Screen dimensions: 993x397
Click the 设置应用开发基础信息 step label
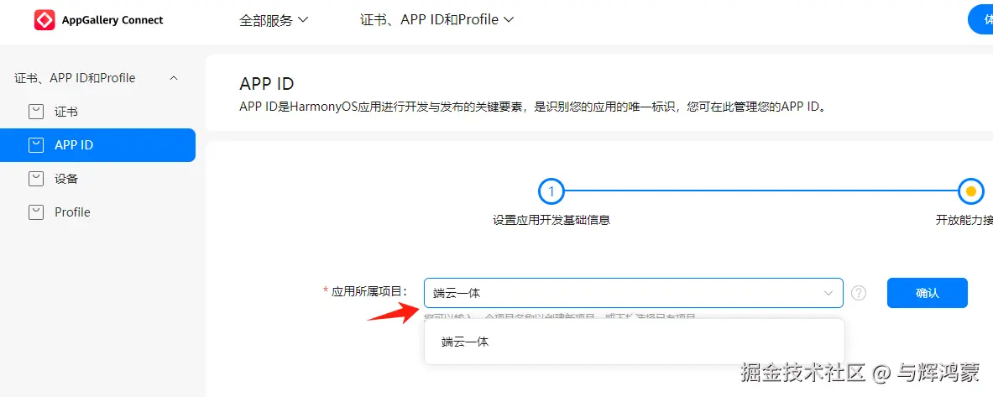point(551,221)
